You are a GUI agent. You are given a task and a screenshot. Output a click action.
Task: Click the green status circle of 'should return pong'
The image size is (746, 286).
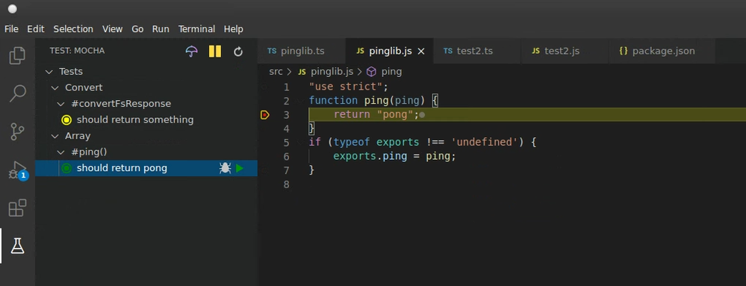pos(66,168)
